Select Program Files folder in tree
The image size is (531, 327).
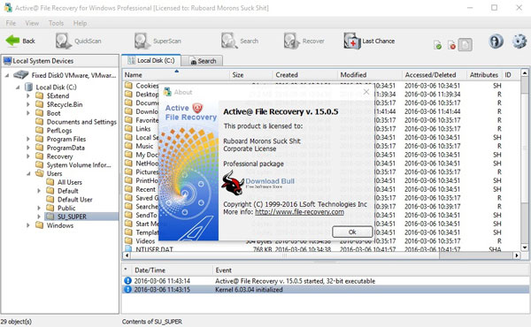66,139
